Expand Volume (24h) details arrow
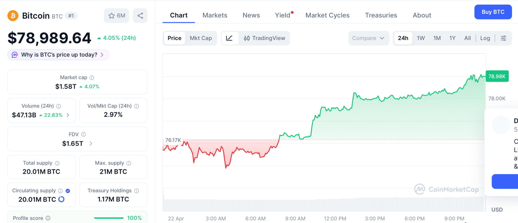Image resolution: width=518 pixels, height=223 pixels. (x=68, y=115)
